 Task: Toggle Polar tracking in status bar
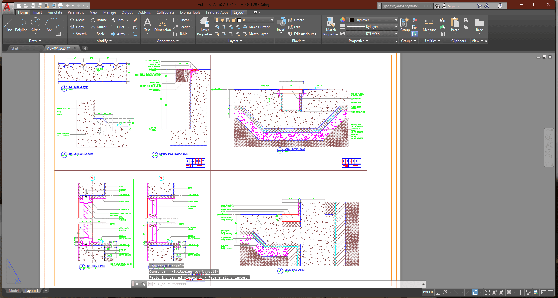click(x=445, y=292)
